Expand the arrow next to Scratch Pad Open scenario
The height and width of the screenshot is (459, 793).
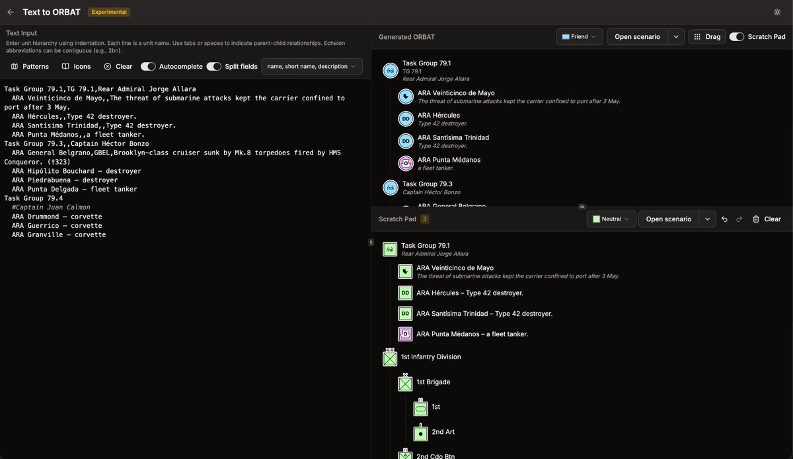708,219
